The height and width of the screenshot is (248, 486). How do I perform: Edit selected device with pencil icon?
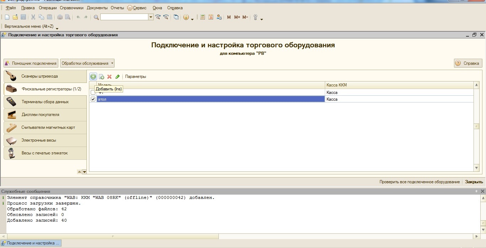pos(117,76)
